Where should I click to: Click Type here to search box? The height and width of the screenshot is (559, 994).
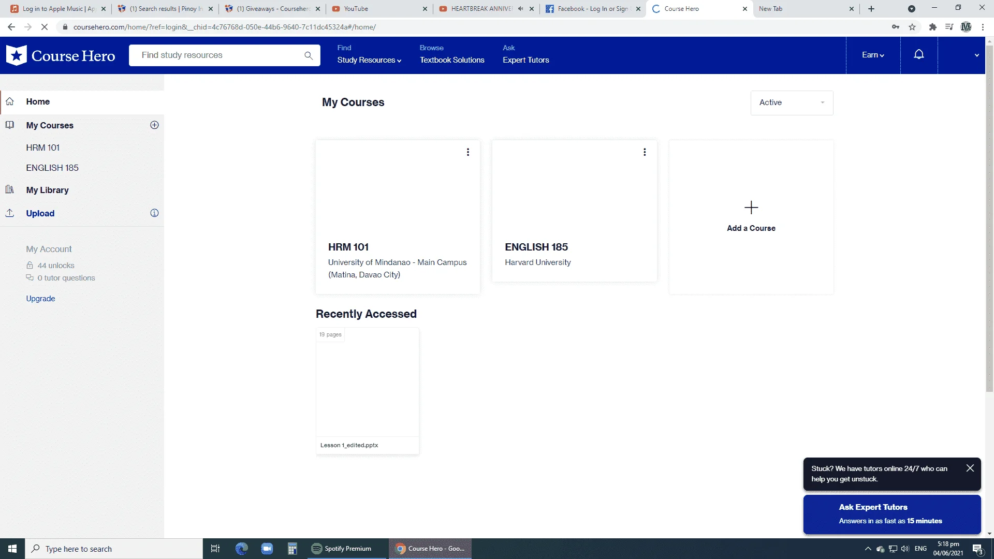coord(114,549)
